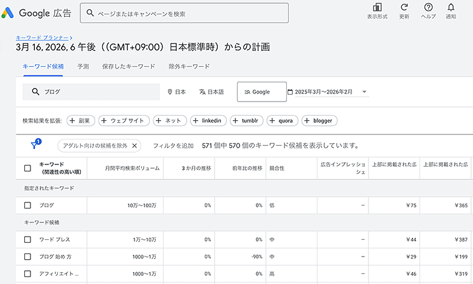Click the ¥365 bid value
This screenshot has height=284, width=473.
tap(461, 206)
